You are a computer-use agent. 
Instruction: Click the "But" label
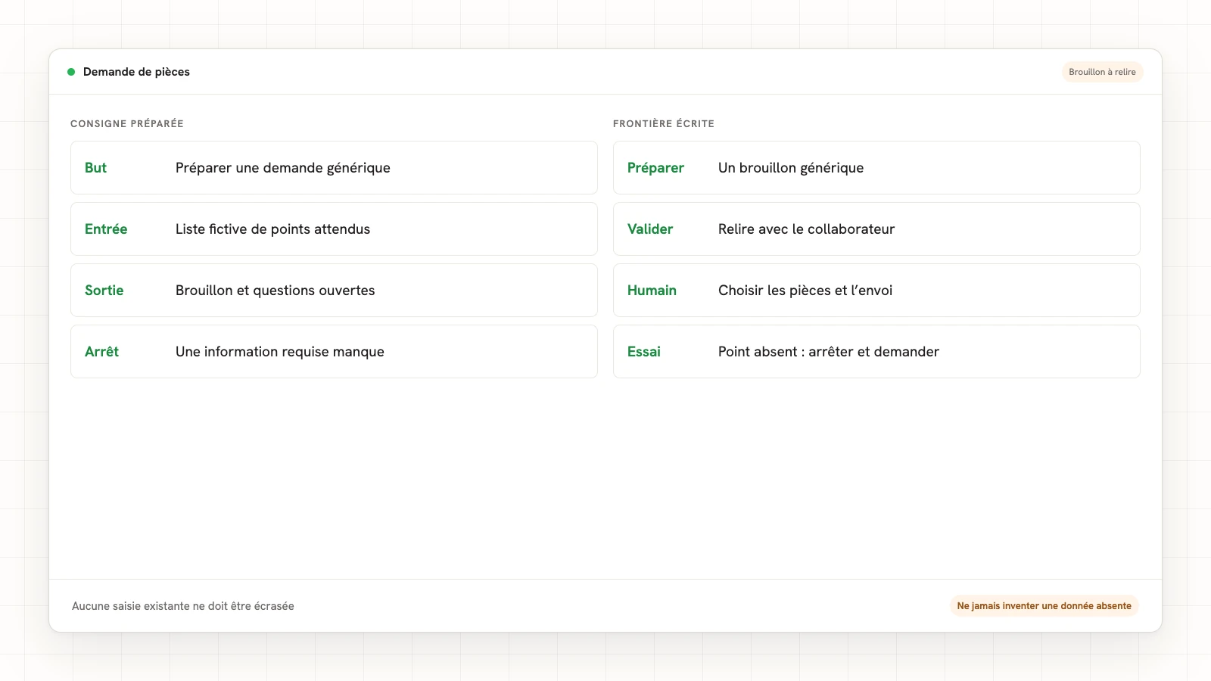pos(95,168)
